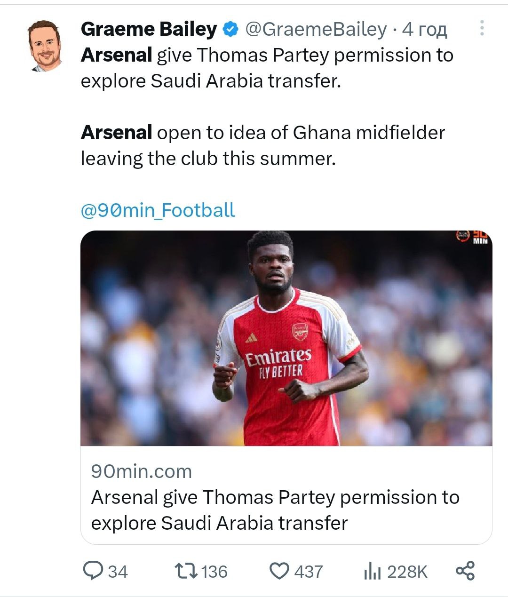Open Graeme Bailey's profile avatar
This screenshot has height=597, width=508.
(45, 46)
